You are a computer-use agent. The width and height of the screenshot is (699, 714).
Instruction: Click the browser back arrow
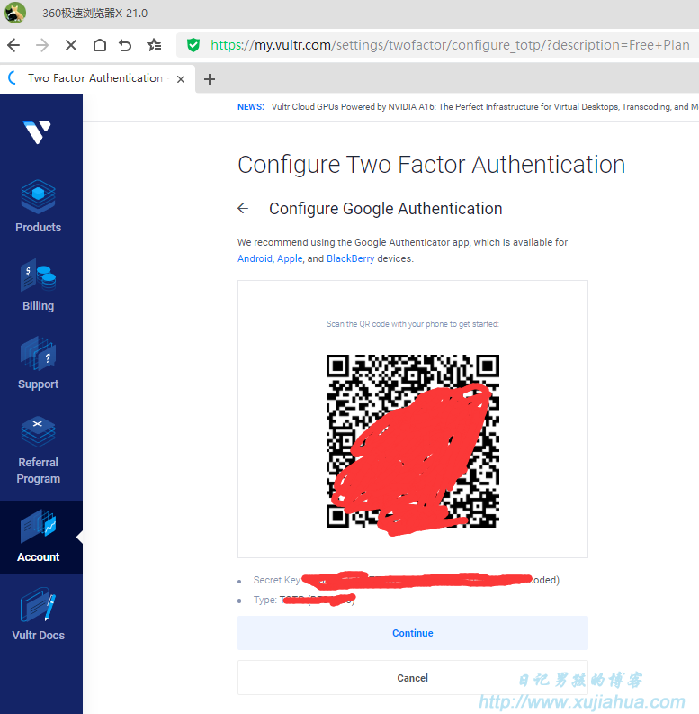[x=13, y=45]
